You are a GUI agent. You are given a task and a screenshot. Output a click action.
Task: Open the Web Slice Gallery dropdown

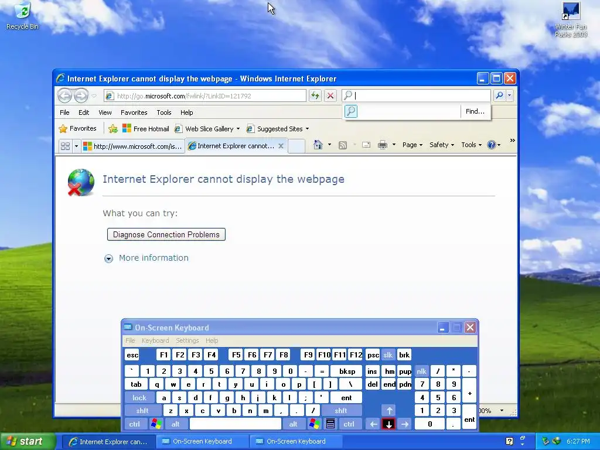tap(238, 129)
